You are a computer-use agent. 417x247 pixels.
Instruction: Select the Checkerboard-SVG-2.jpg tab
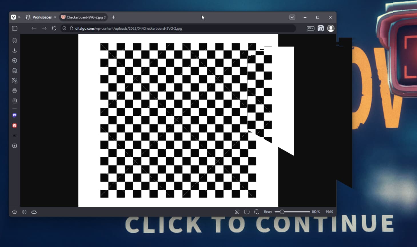coord(83,17)
